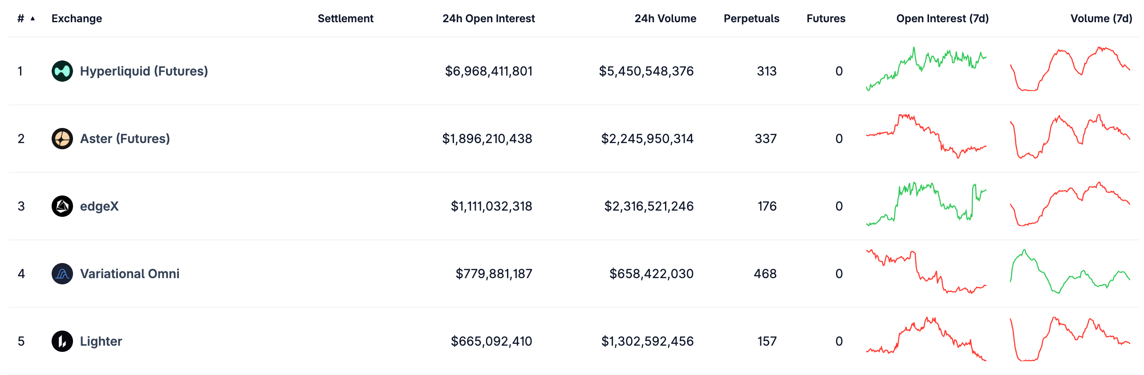Click the edgeX exchange logo icon
Image resolution: width=1144 pixels, height=375 pixels.
point(62,206)
